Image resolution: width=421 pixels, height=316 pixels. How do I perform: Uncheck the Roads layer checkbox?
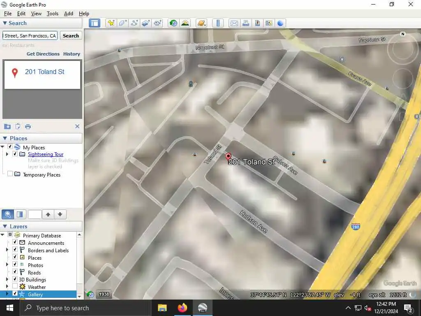(15, 272)
